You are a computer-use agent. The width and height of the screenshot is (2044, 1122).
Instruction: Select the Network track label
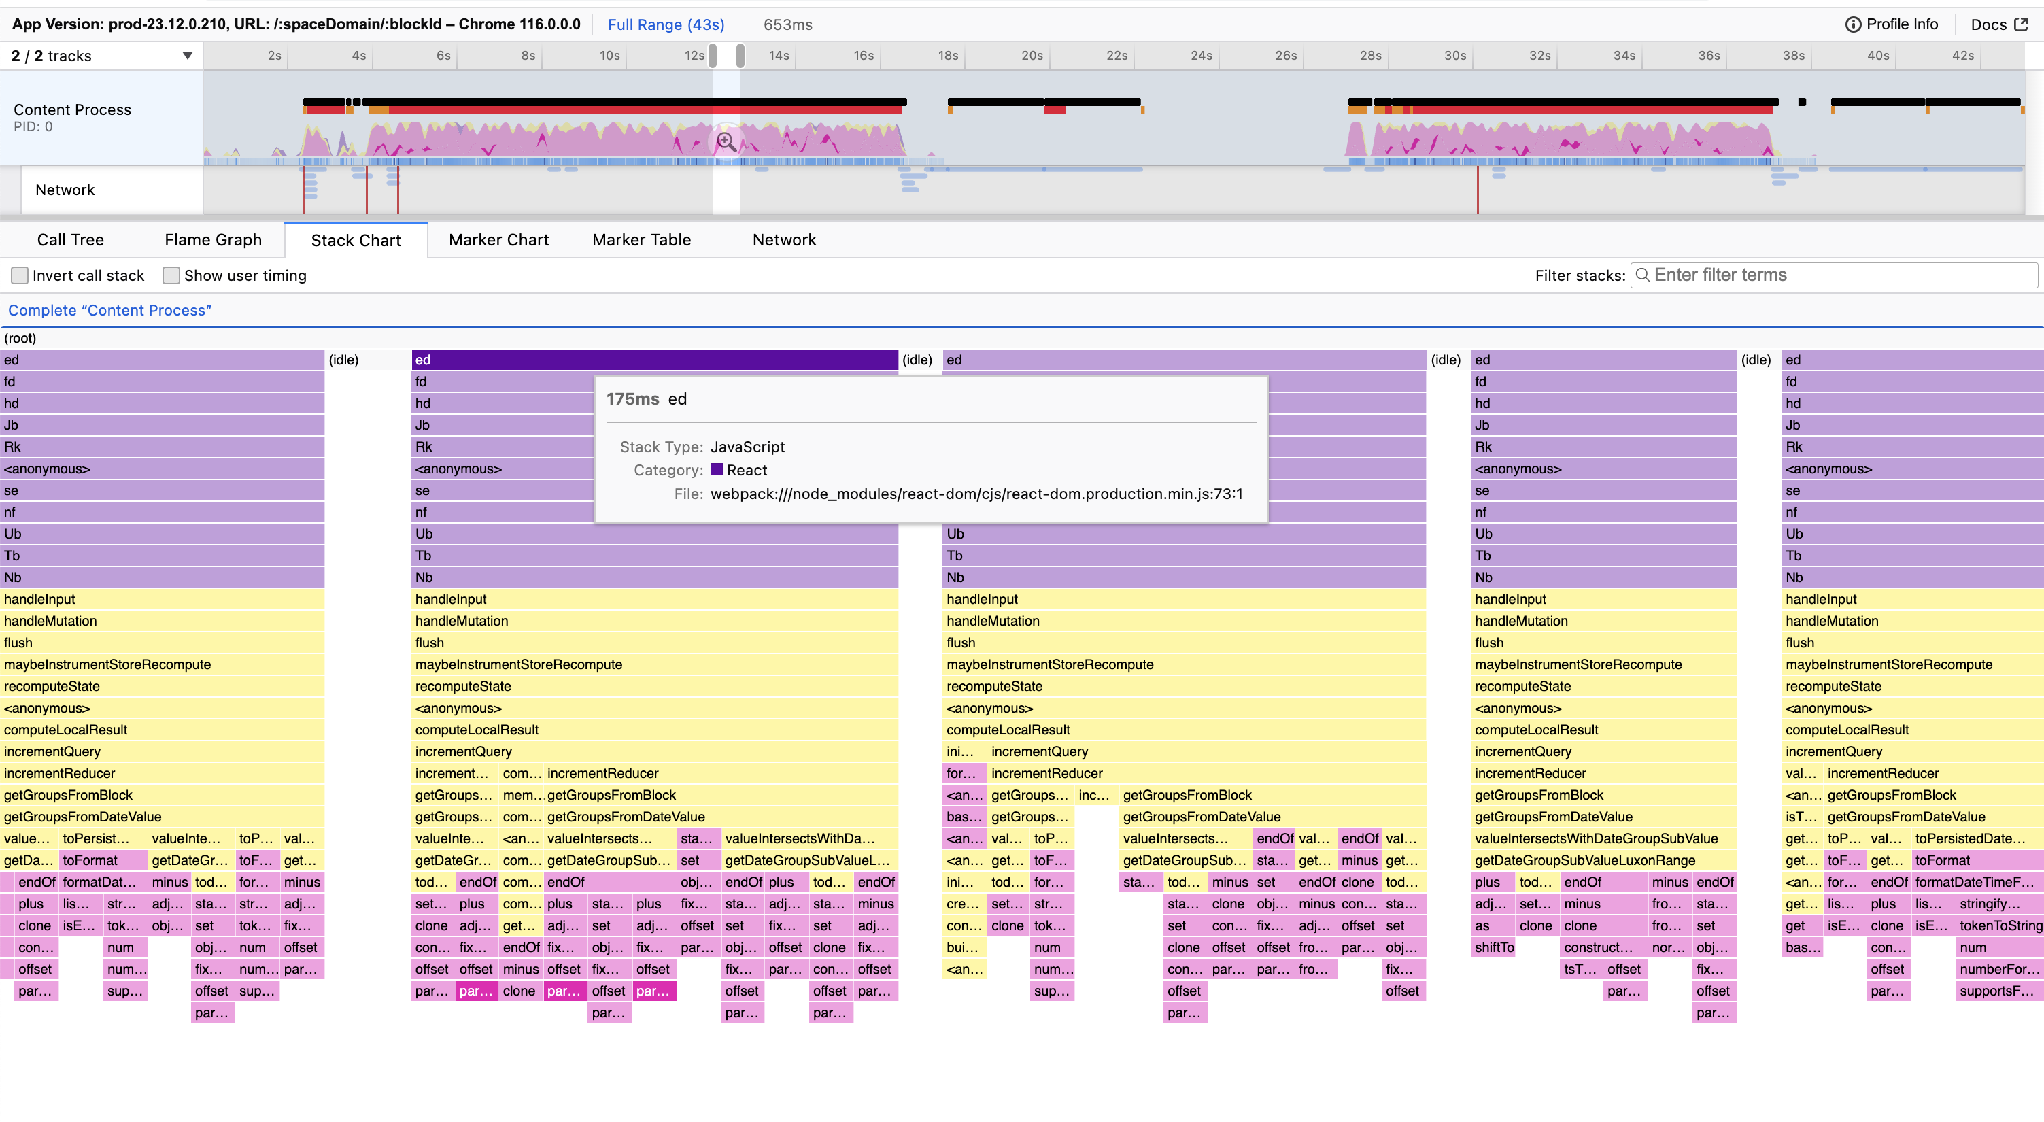(65, 190)
